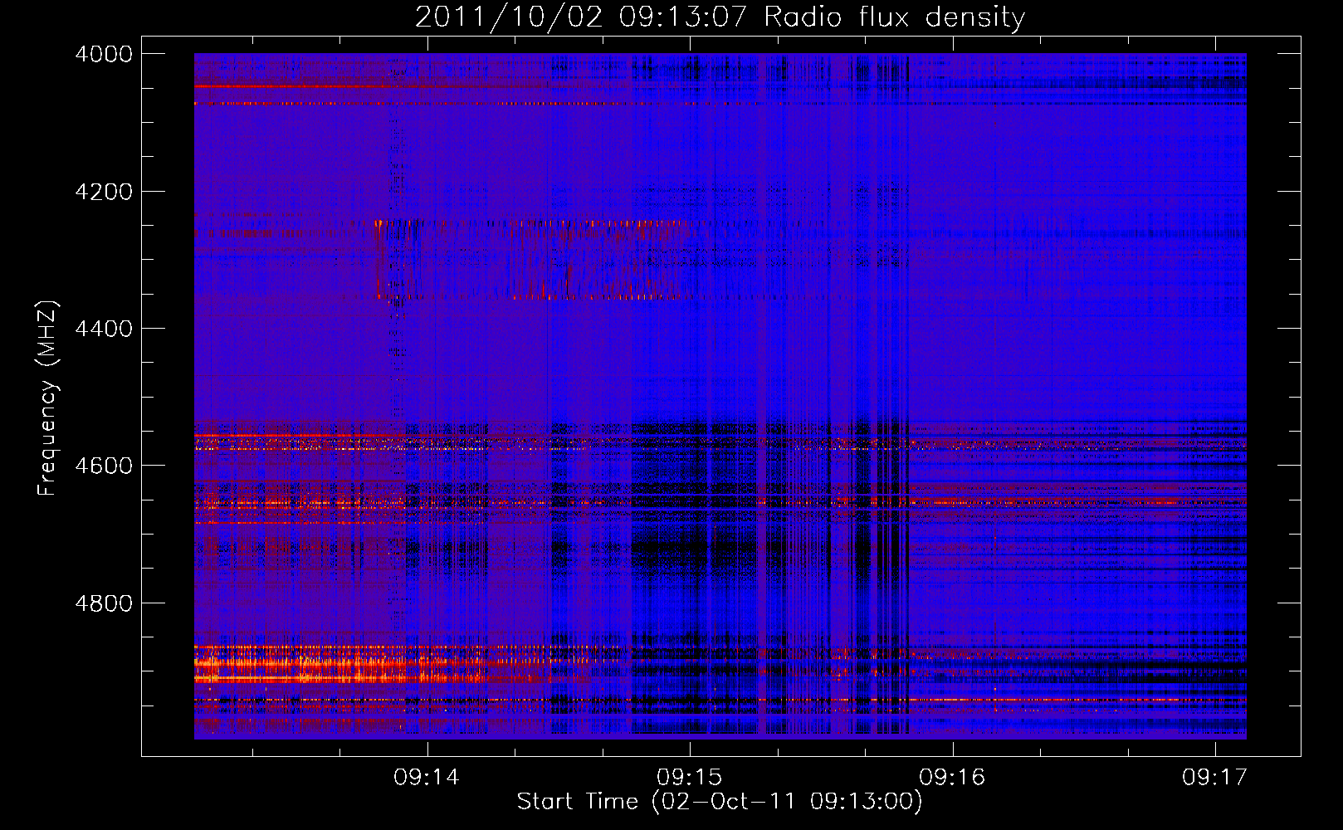Viewport: 1343px width, 830px height.
Task: Select the 4800 frequency axis label
Action: click(x=104, y=603)
